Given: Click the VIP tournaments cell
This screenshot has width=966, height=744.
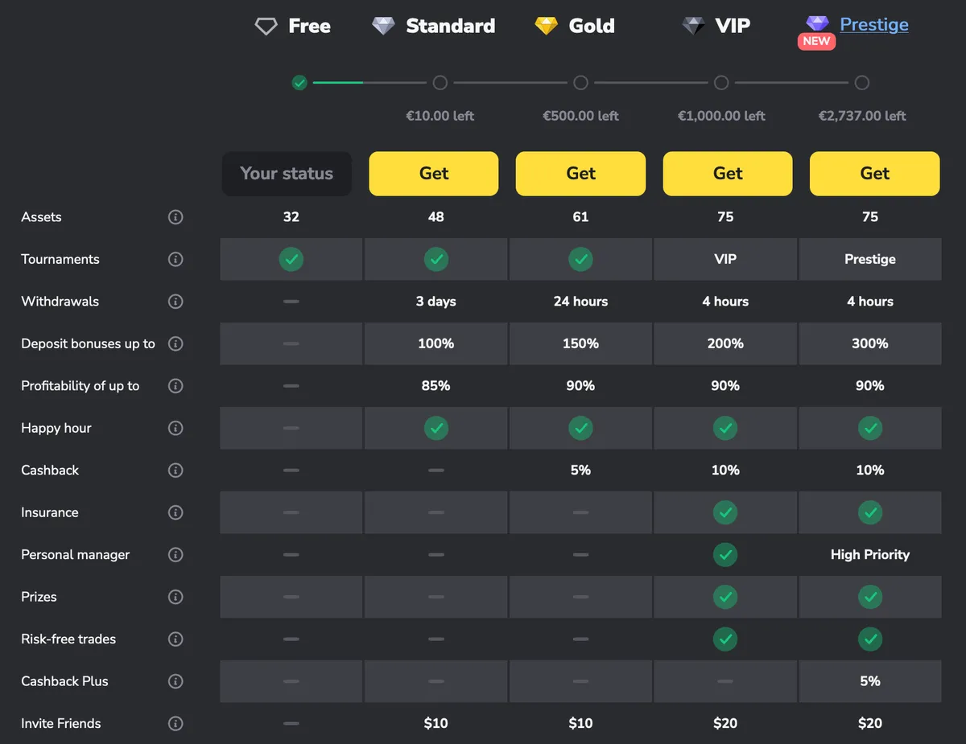Looking at the screenshot, I should pos(725,259).
